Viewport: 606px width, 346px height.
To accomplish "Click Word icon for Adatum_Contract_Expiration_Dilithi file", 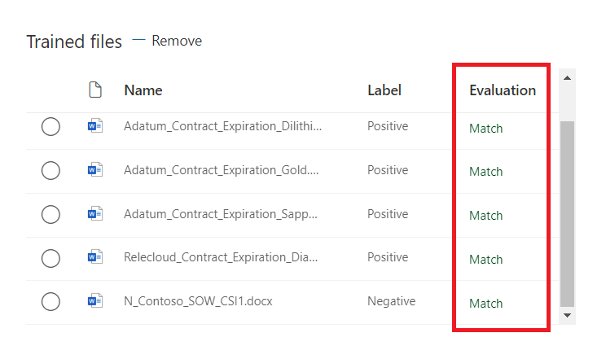I will point(95,126).
